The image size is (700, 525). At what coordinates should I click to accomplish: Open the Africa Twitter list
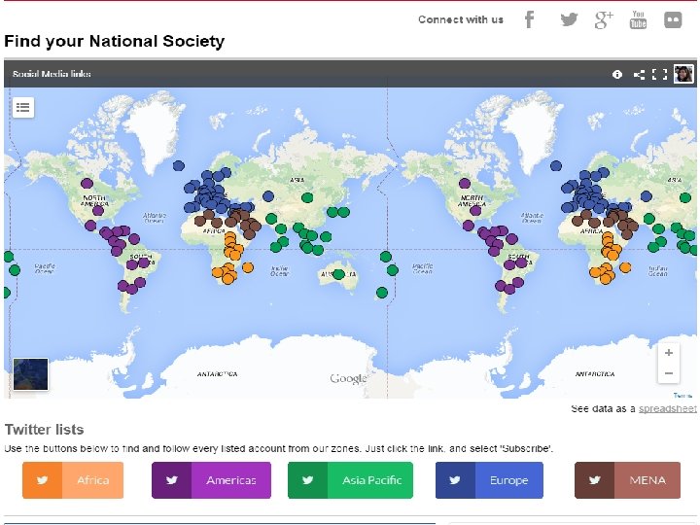click(73, 480)
